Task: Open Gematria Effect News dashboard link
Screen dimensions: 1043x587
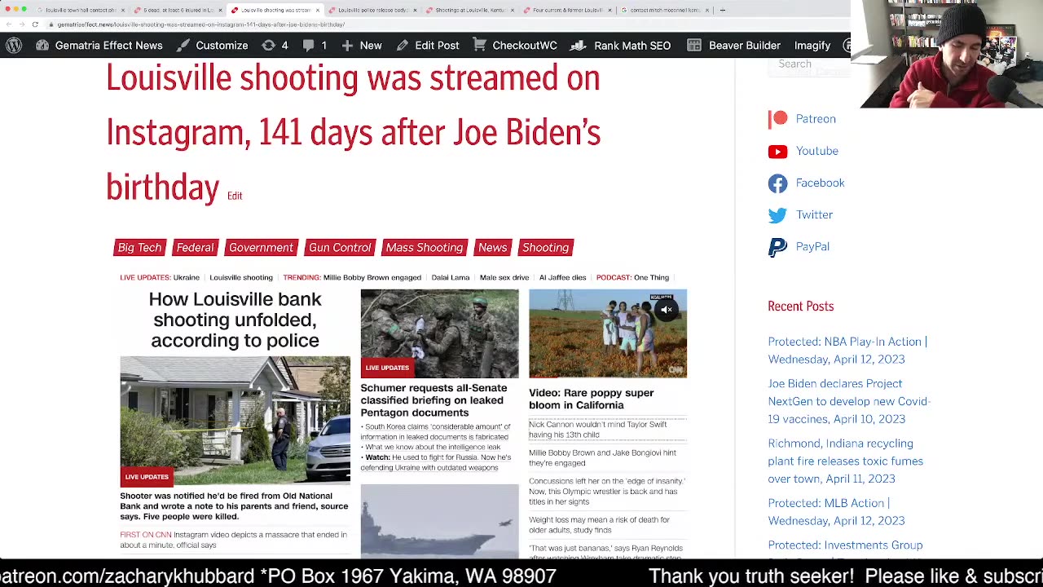Action: point(99,46)
